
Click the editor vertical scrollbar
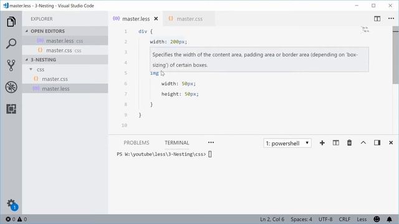(396, 55)
